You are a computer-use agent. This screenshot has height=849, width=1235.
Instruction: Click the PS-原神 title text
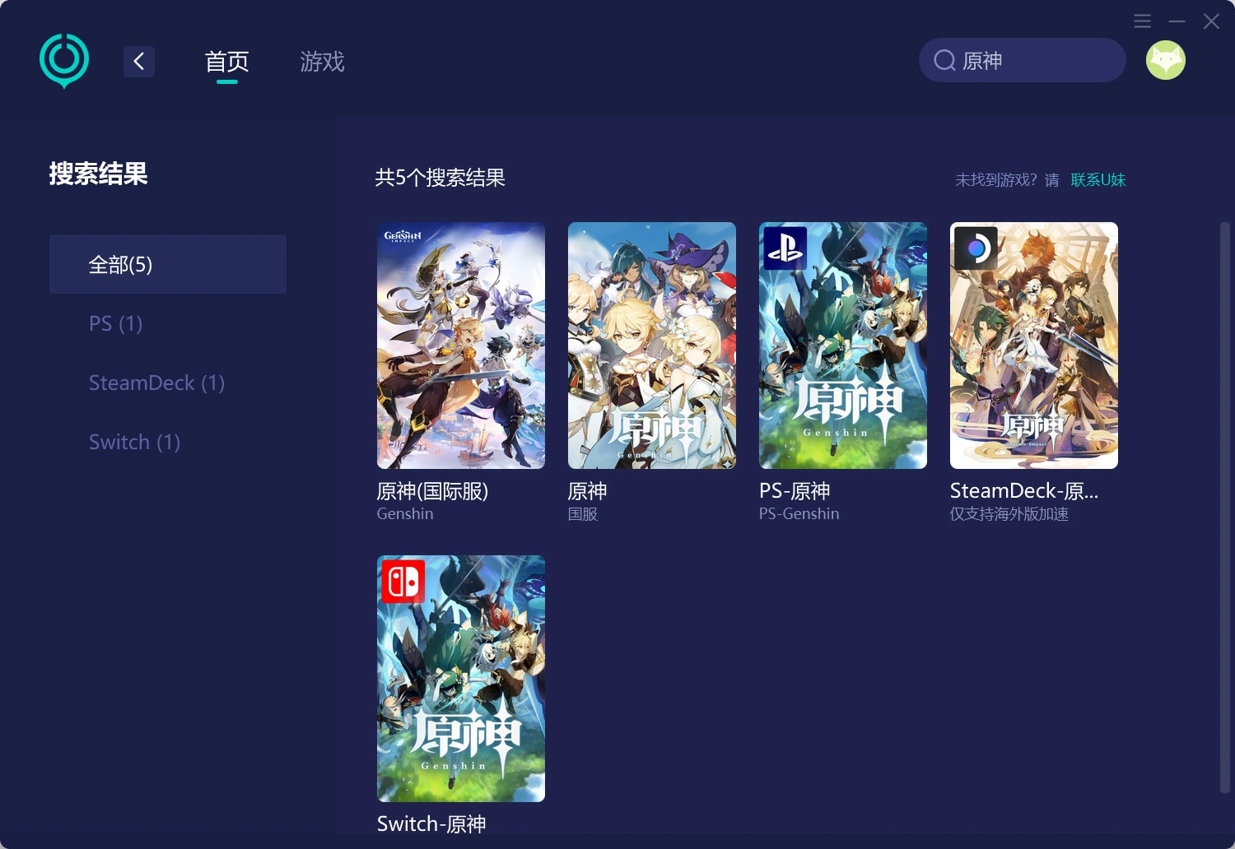pyautogui.click(x=795, y=491)
